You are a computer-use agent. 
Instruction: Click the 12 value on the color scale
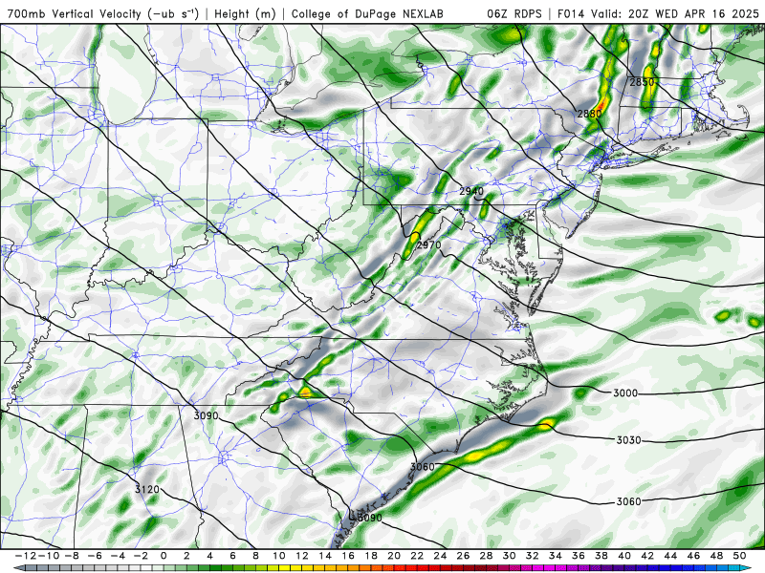pyautogui.click(x=302, y=556)
